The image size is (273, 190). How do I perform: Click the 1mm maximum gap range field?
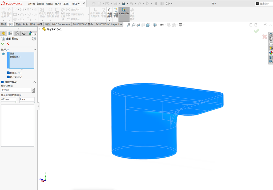click(27, 99)
